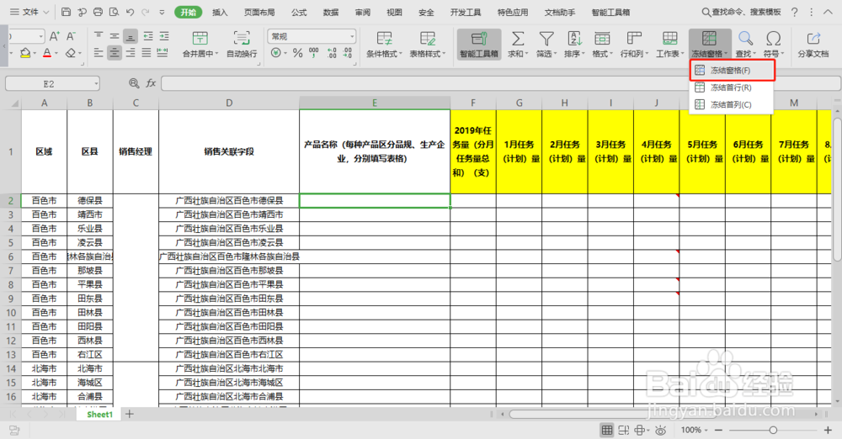The width and height of the screenshot is (842, 439).
Task: Click Auto Wrap (自动换行) icon
Action: coord(241,38)
